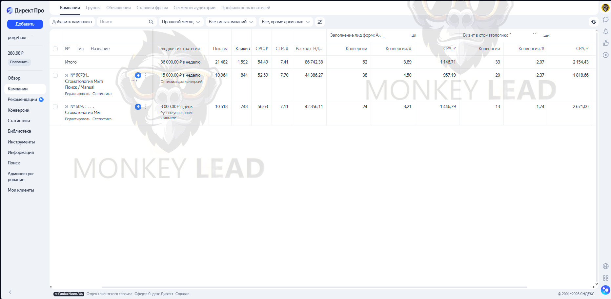Click the language globe icon
The width and height of the screenshot is (611, 299).
coord(605,266)
